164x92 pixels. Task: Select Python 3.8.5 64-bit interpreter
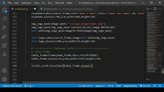(x=12, y=86)
